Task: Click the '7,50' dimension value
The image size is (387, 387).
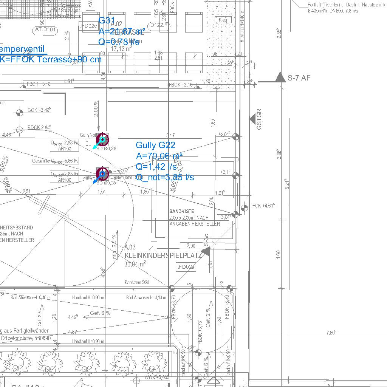Action: (331, 333)
